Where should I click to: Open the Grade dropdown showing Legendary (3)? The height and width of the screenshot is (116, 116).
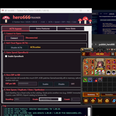pyautogui.click(x=50, y=99)
